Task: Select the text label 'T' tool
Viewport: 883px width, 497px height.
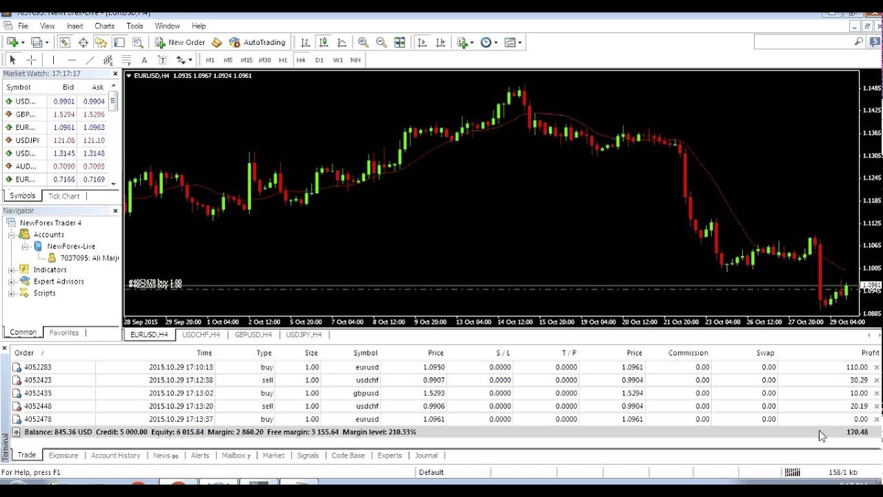Action: (162, 60)
